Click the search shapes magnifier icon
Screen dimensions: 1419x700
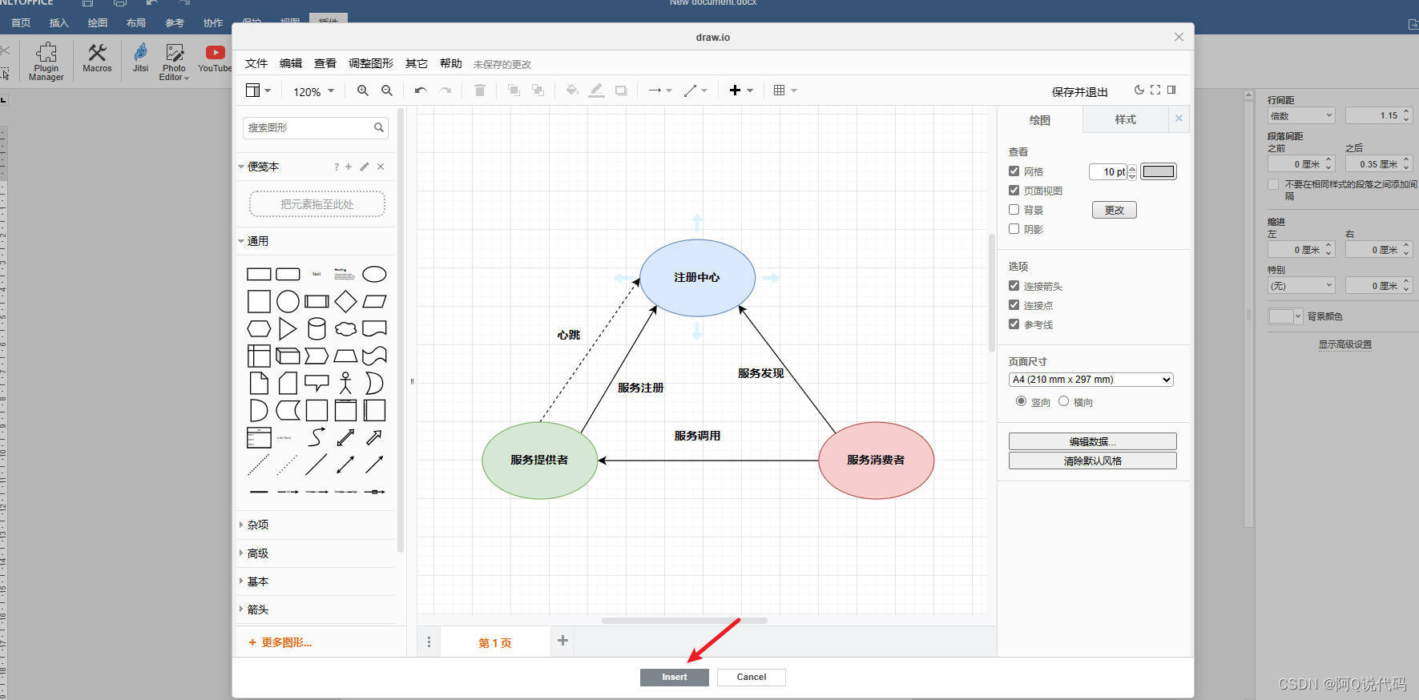pos(379,127)
